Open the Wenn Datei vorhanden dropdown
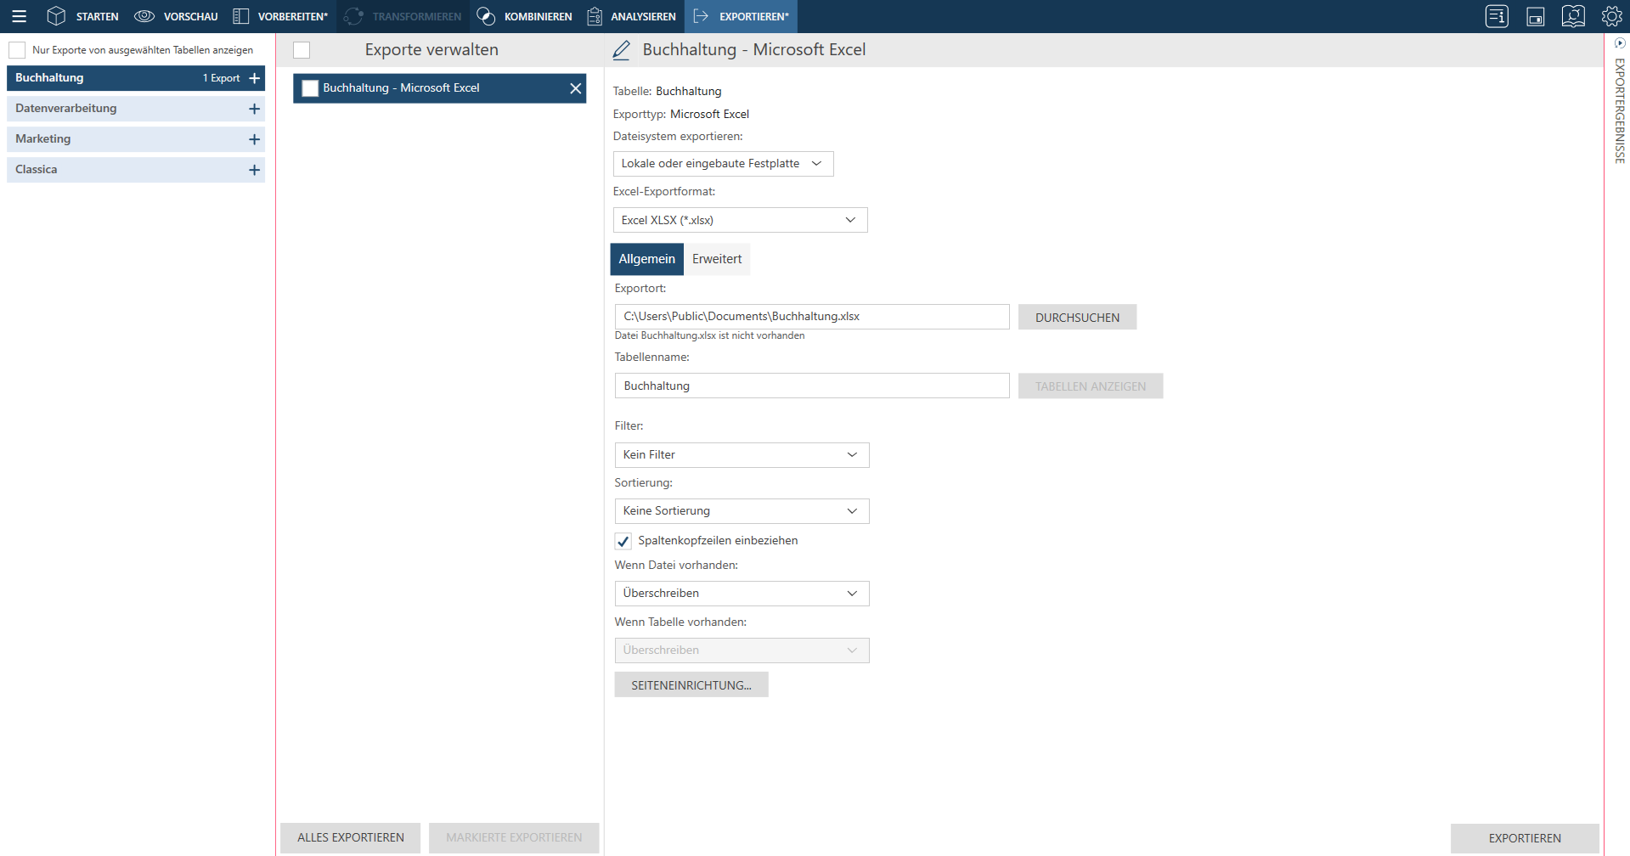This screenshot has height=856, width=1630. [x=742, y=594]
